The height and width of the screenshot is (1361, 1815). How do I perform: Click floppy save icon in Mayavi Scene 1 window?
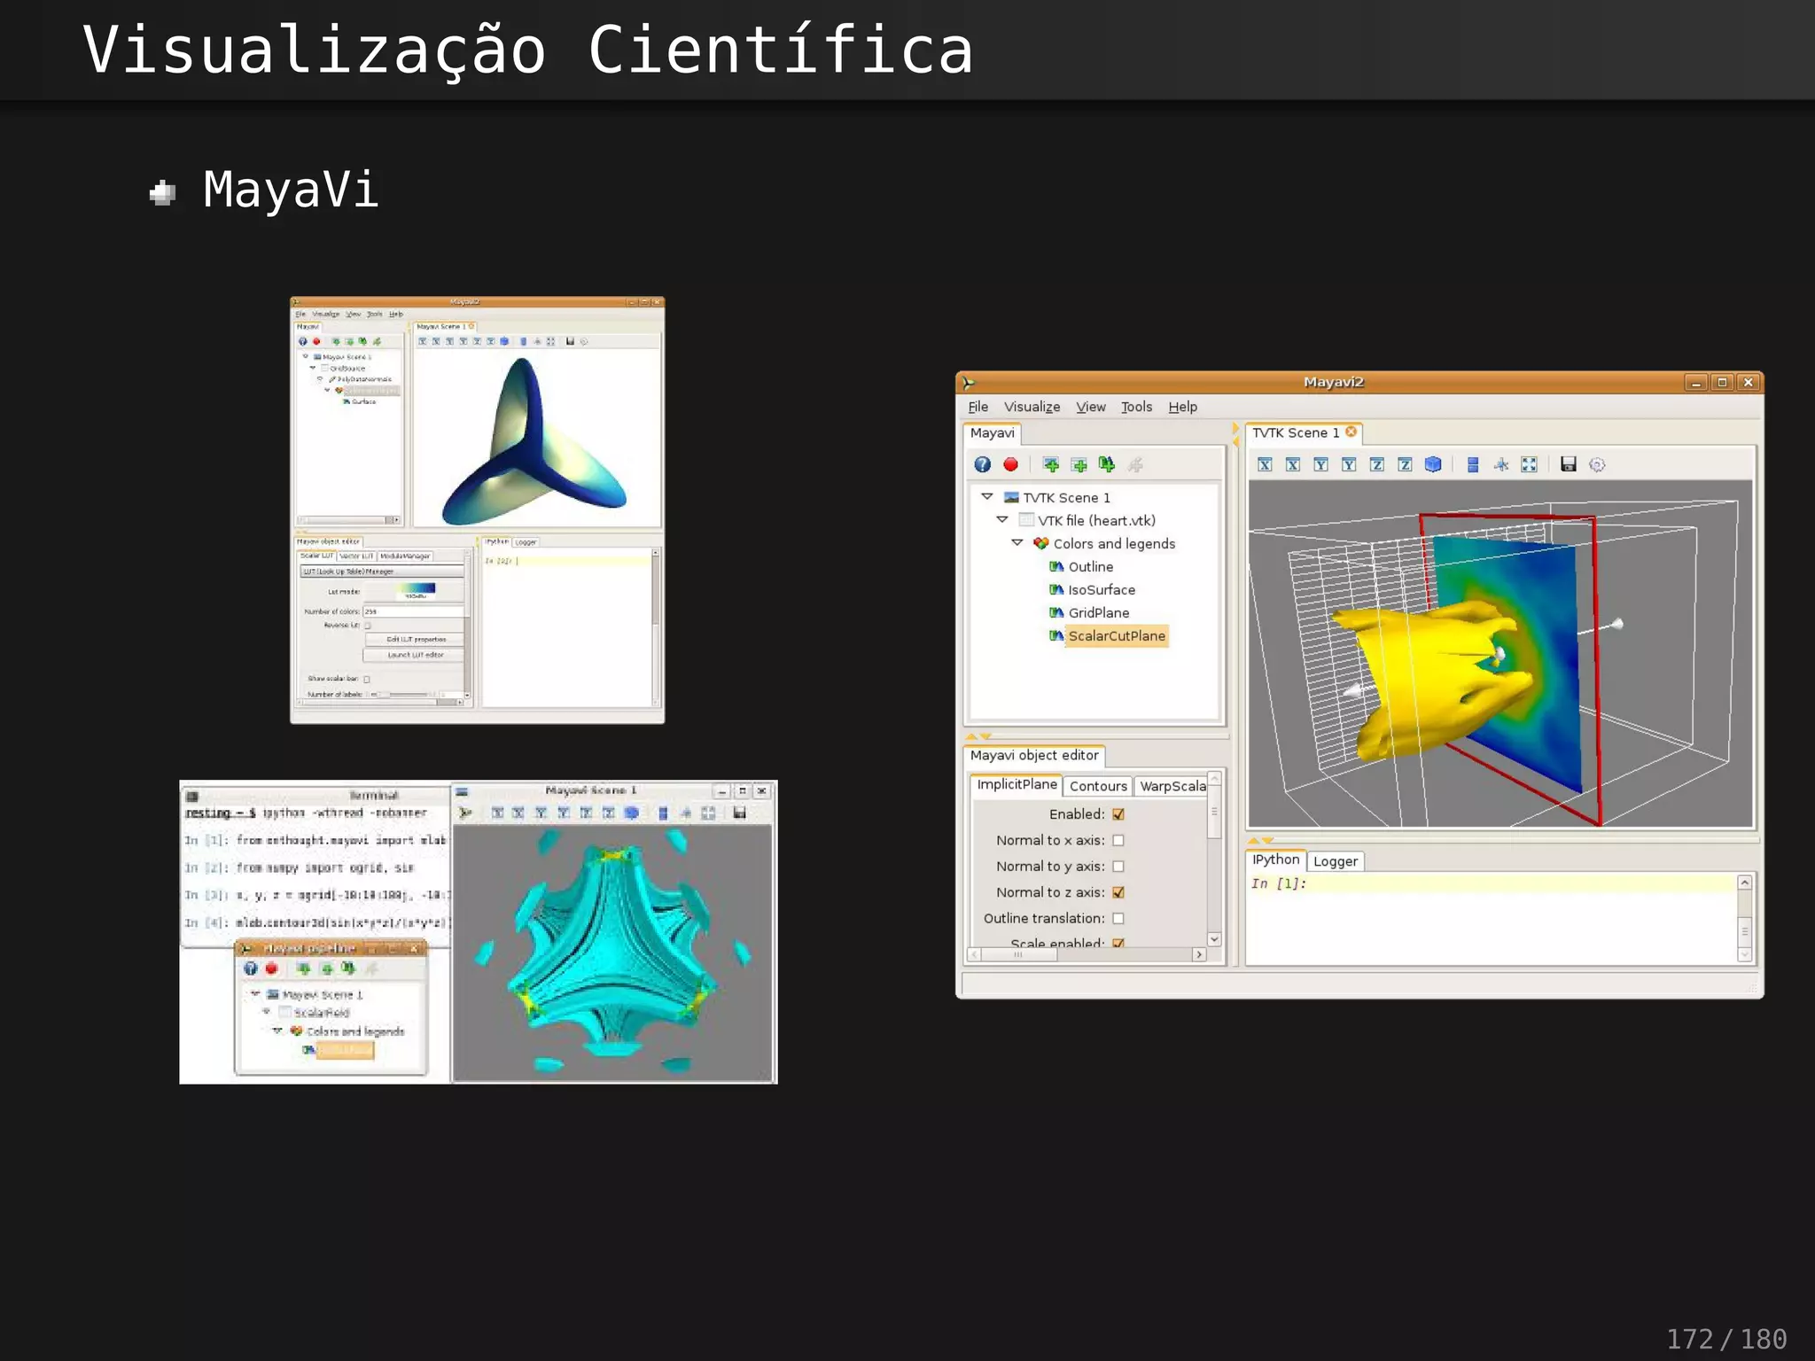pyautogui.click(x=739, y=813)
